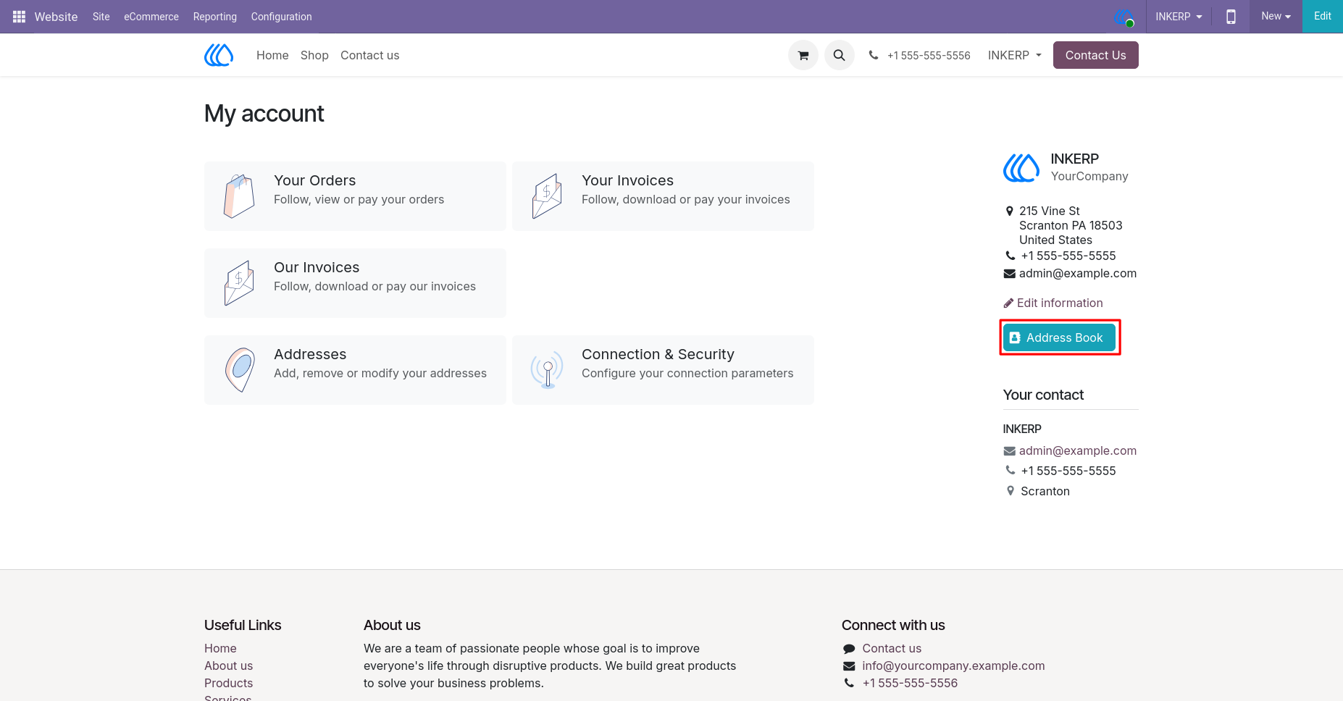Toggle mobile preview phone icon
The width and height of the screenshot is (1343, 701).
coord(1231,17)
